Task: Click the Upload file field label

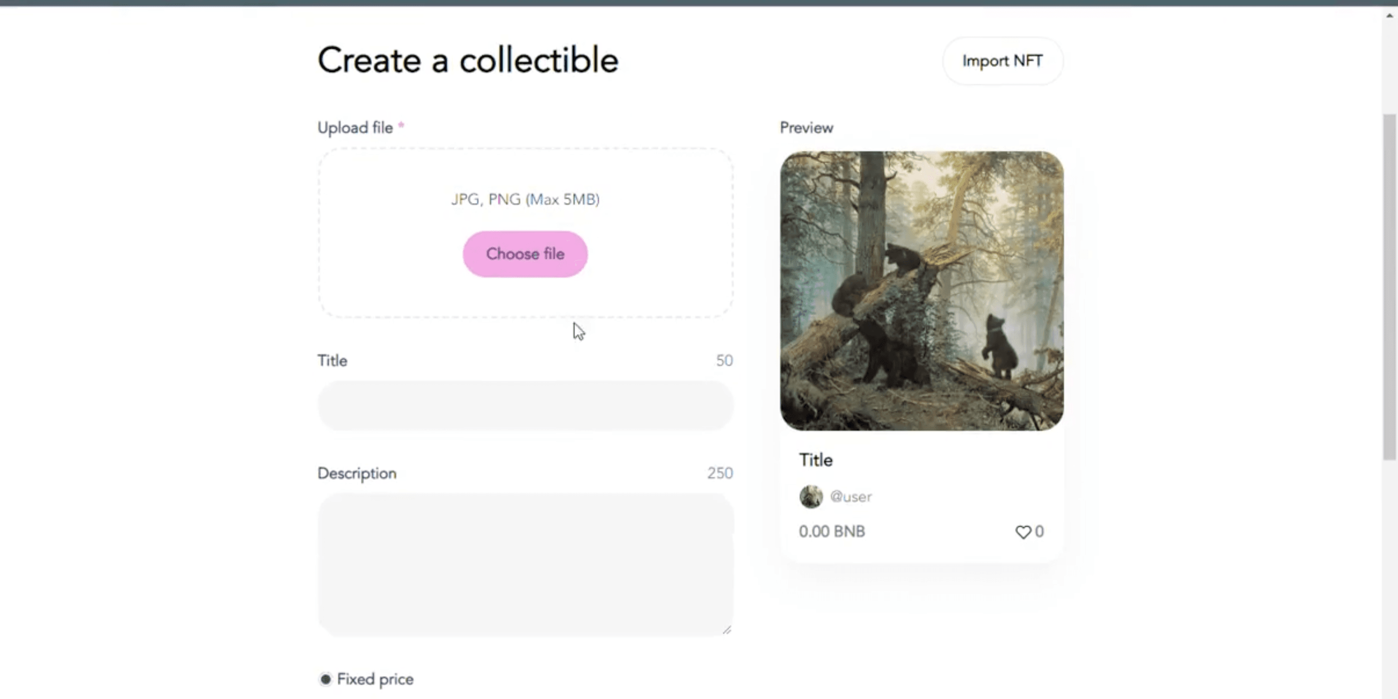Action: pos(355,128)
